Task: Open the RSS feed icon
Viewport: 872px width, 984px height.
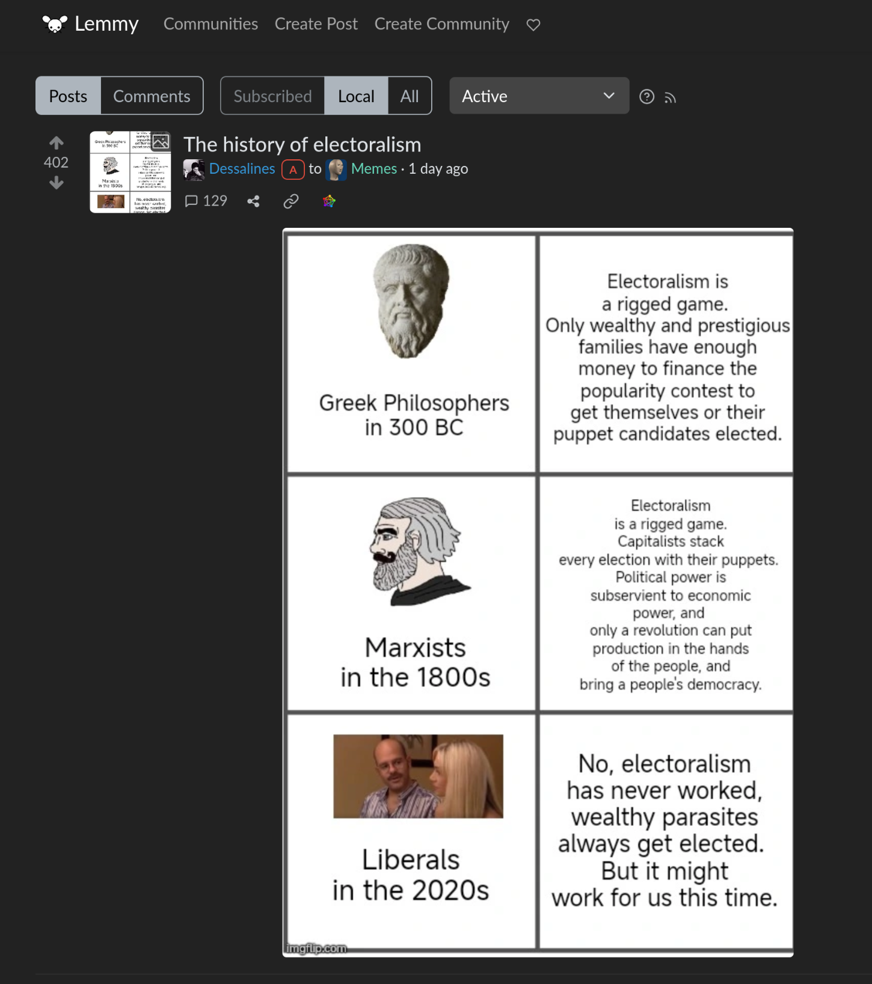Action: coord(670,98)
